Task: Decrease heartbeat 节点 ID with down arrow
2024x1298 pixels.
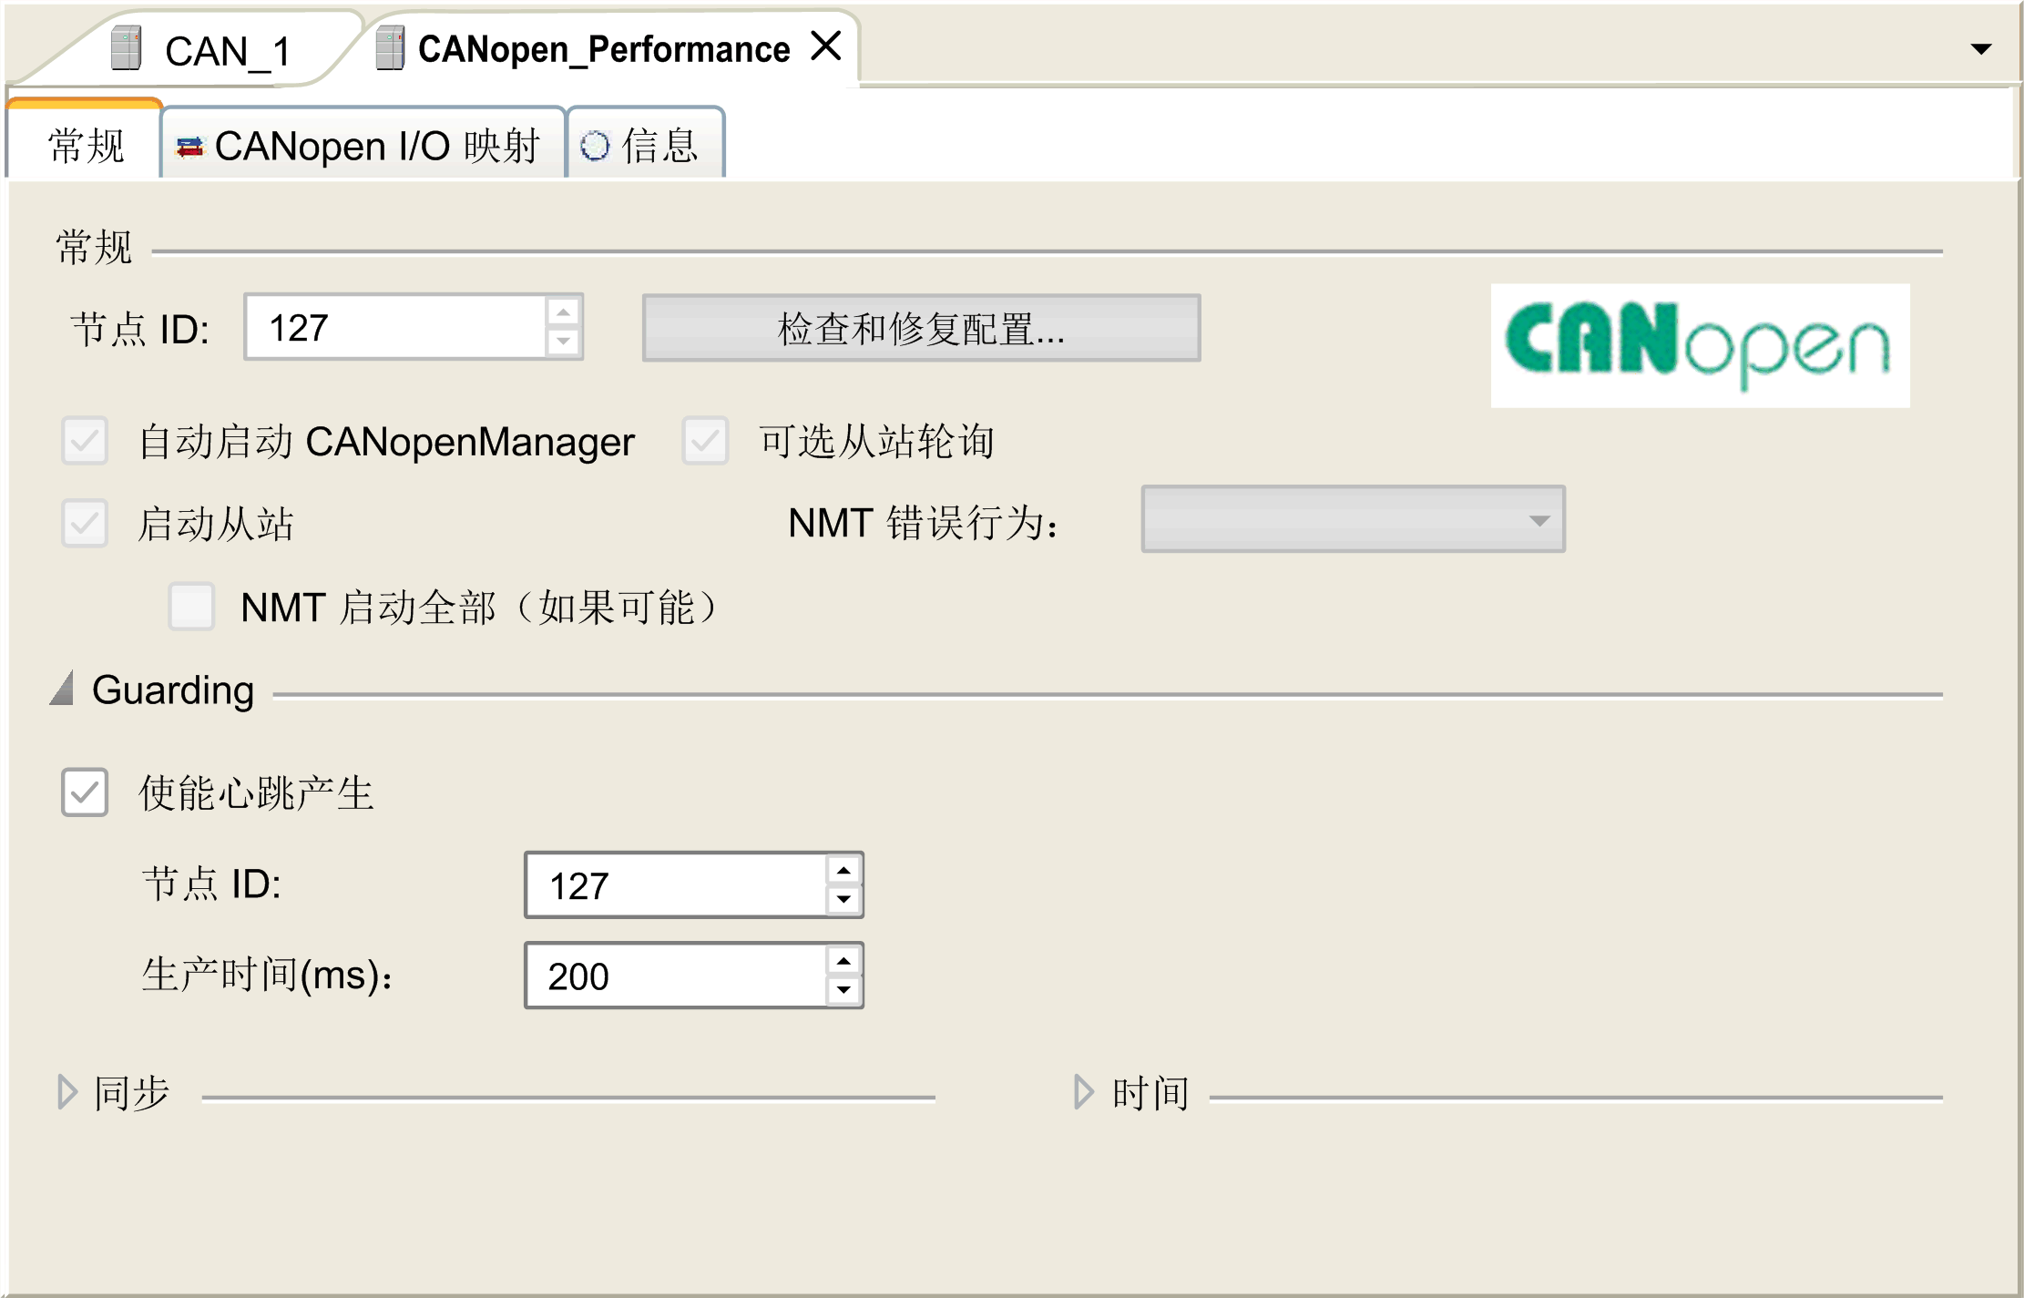Action: coord(844,900)
